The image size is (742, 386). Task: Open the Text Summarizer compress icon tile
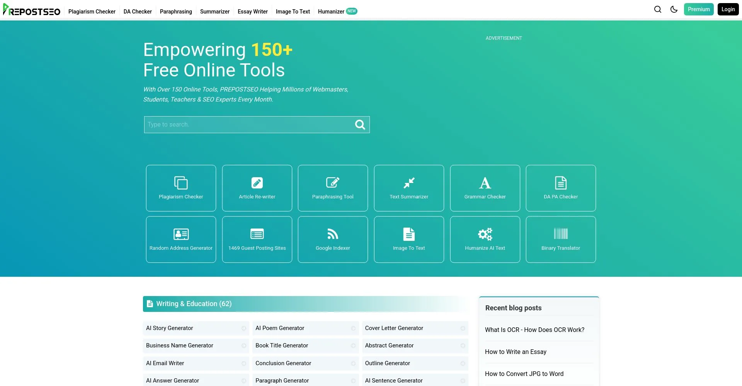(x=409, y=183)
